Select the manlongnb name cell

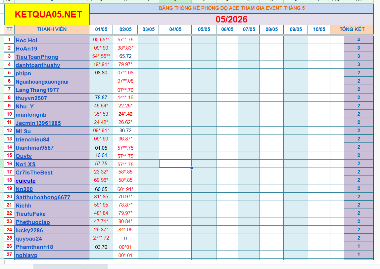[52, 114]
